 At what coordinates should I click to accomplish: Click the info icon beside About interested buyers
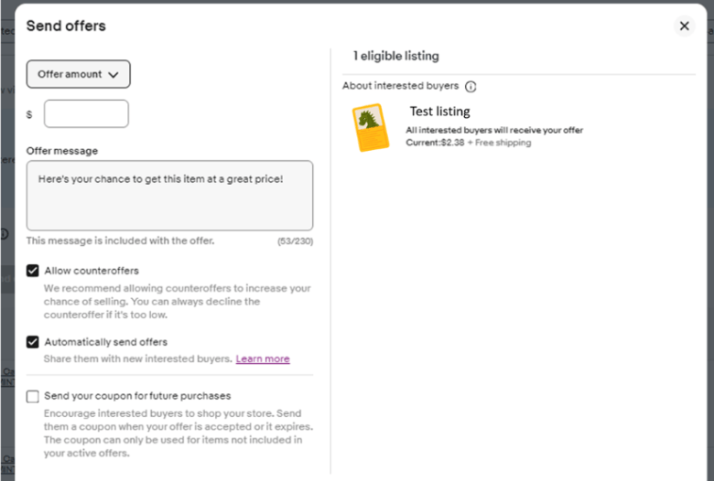[471, 86]
